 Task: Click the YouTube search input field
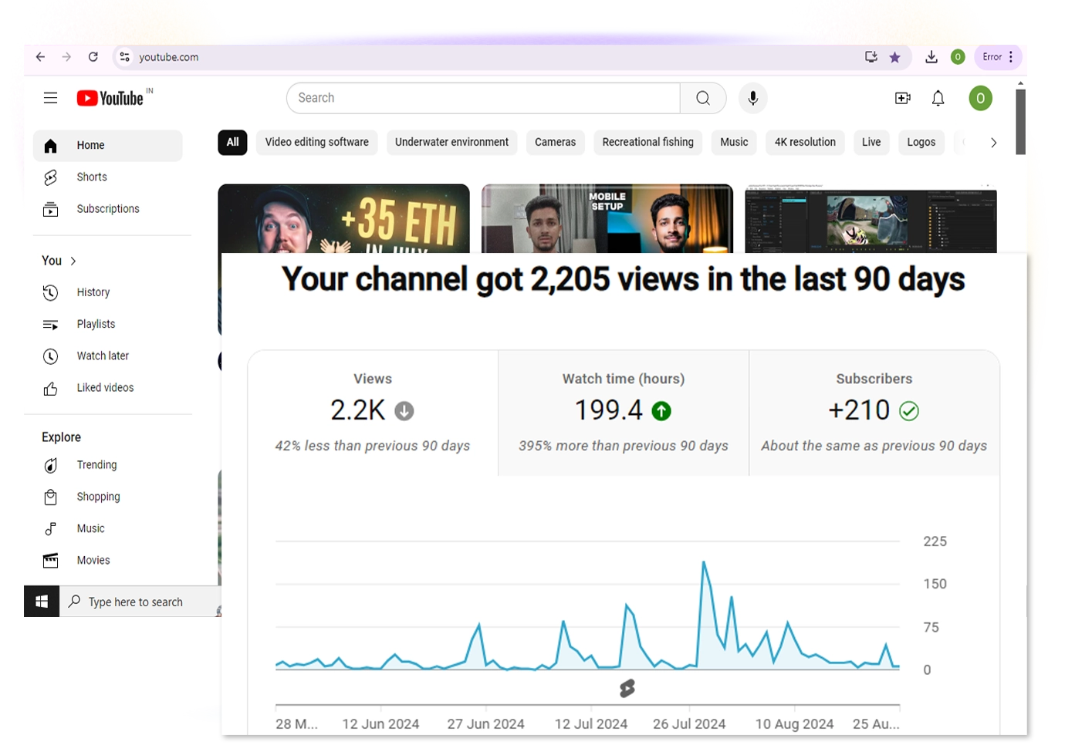tap(482, 98)
